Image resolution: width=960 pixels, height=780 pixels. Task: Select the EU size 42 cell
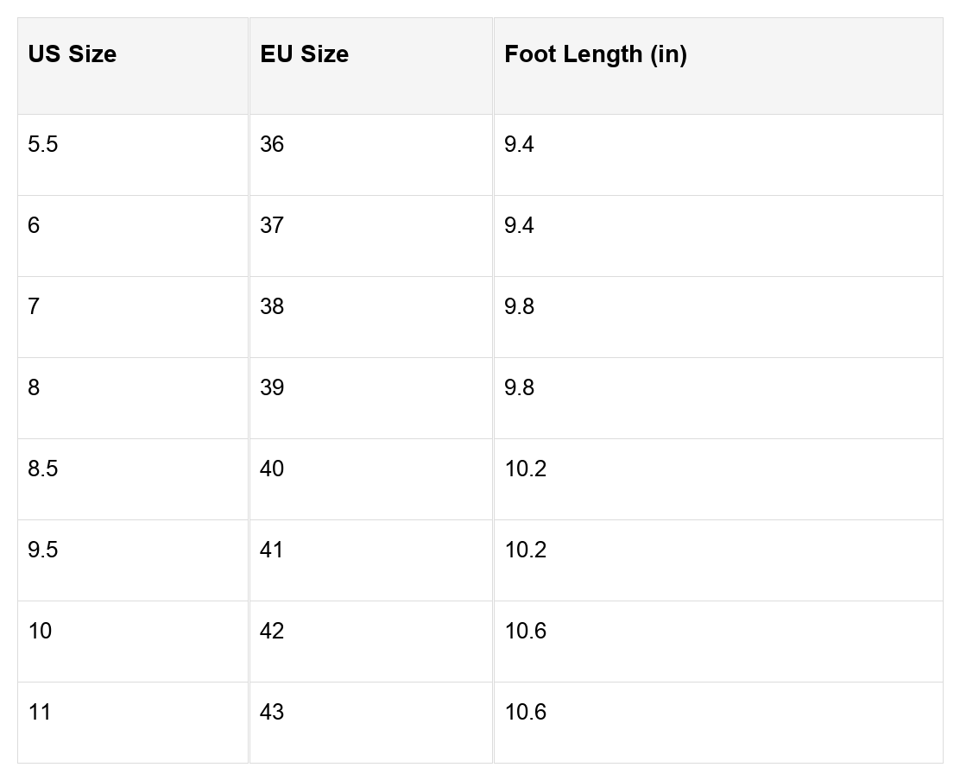[x=371, y=642]
